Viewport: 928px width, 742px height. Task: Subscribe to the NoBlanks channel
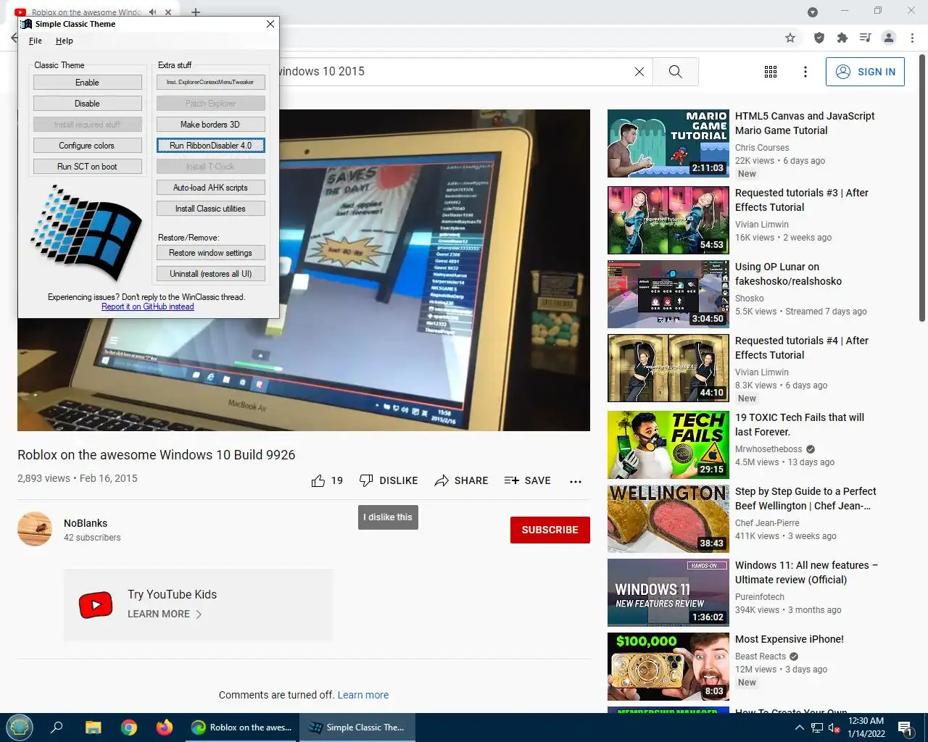click(550, 530)
